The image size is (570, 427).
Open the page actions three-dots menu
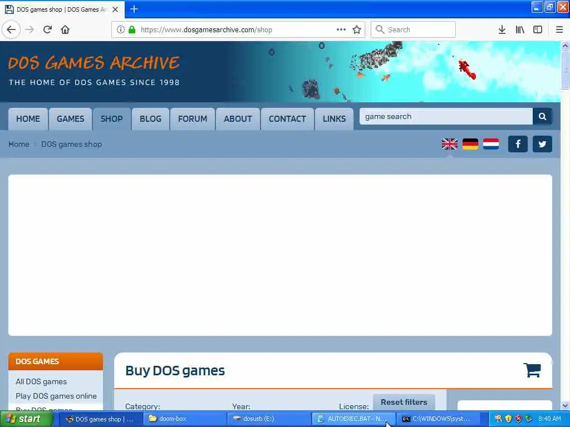click(x=341, y=29)
